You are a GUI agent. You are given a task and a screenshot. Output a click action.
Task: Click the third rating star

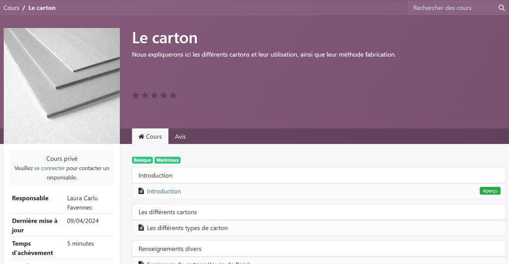tap(154, 95)
